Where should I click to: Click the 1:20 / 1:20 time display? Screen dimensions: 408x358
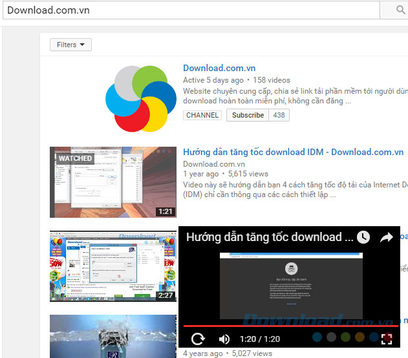click(260, 339)
